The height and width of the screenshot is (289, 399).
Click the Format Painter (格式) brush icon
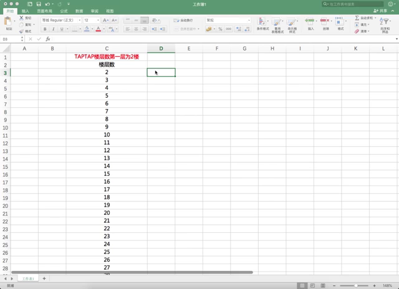click(x=21, y=31)
